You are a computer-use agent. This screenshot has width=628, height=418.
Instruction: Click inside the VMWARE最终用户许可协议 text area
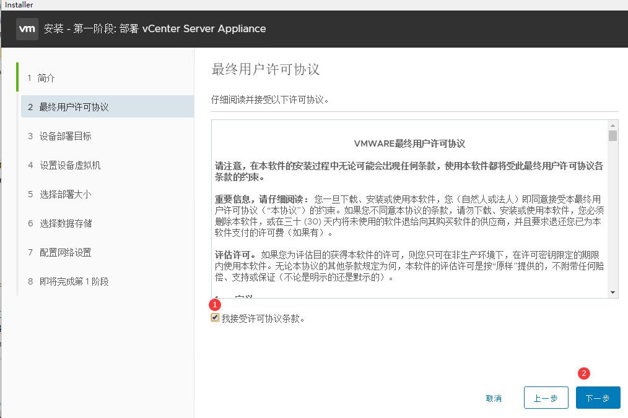(x=409, y=210)
